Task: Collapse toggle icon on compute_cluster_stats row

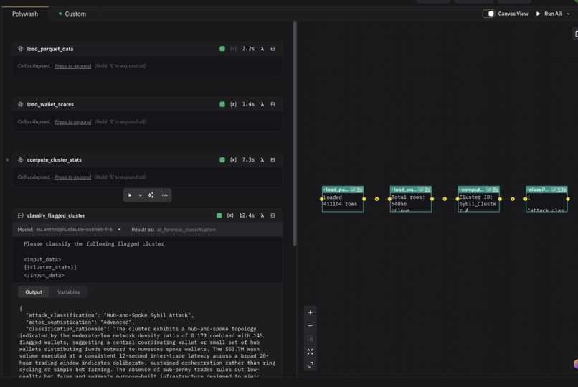Action: coord(273,159)
